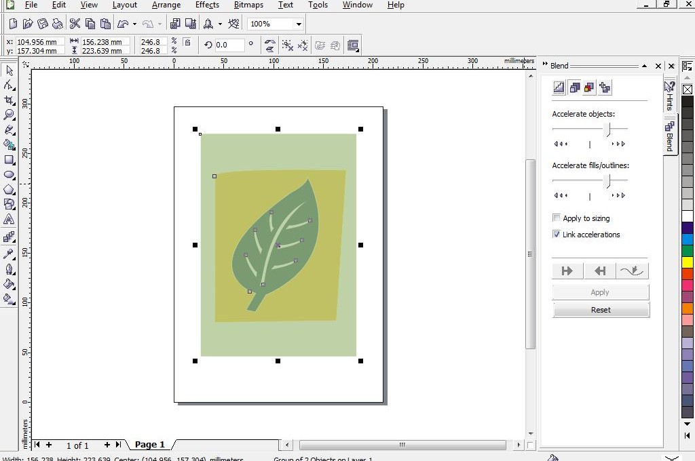
Task: Choose the Rectangle tool
Action: [x=10, y=160]
